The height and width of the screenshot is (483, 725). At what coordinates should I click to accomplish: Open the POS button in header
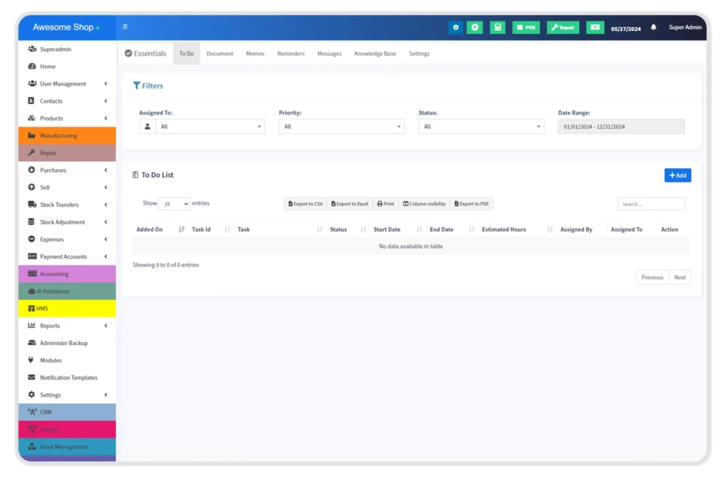point(526,28)
